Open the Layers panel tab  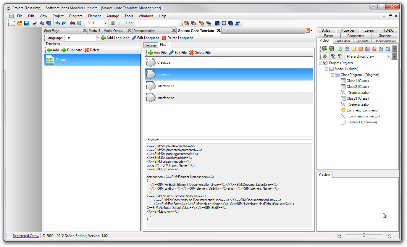[x=369, y=30]
